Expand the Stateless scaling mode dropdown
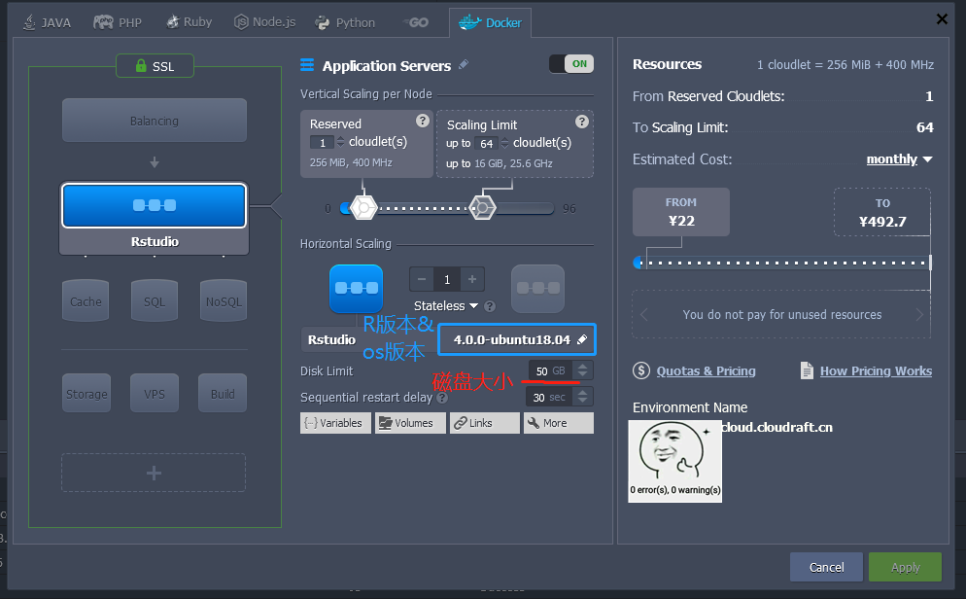Viewport: 966px width, 599px height. [x=446, y=305]
